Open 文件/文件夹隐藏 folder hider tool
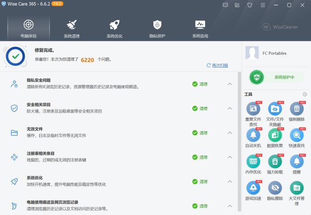The width and height of the screenshot is (311, 215). pyautogui.click(x=275, y=109)
